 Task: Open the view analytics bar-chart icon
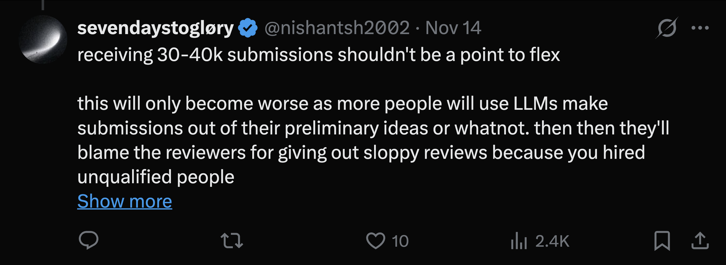[519, 241]
